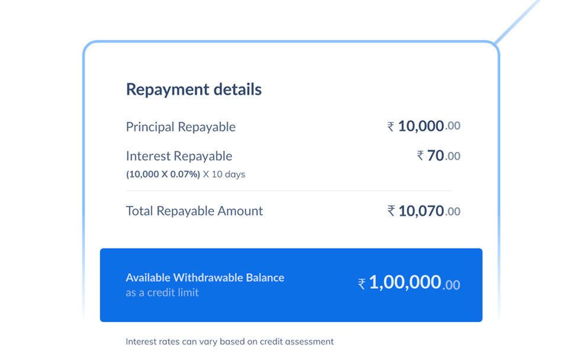Click the principal amount 10,000.00

(429, 126)
